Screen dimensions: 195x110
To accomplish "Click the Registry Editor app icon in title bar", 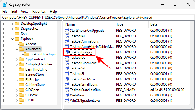I will point(5,5).
